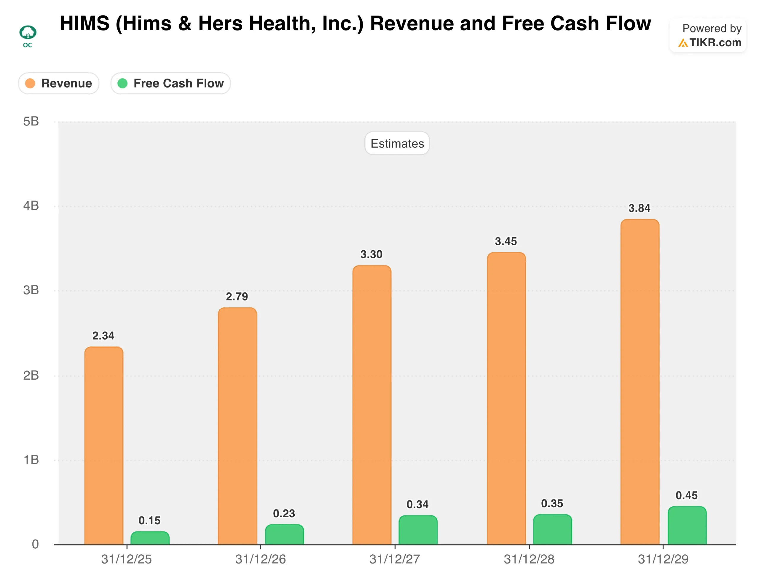The image size is (759, 584).
Task: Click the TIKR.com orange logo icon
Action: (683, 43)
